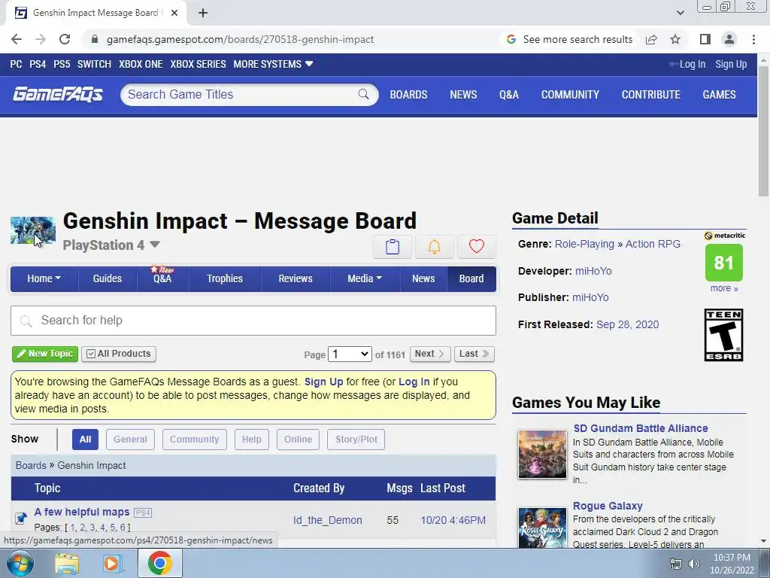
Task: Expand the MORE SYSTEMS dropdown
Action: 273,65
